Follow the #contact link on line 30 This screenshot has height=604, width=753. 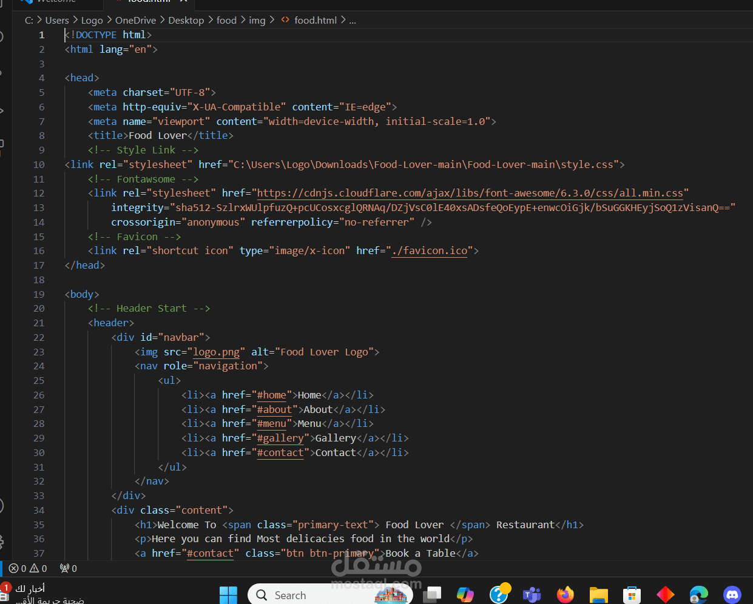pyautogui.click(x=280, y=452)
